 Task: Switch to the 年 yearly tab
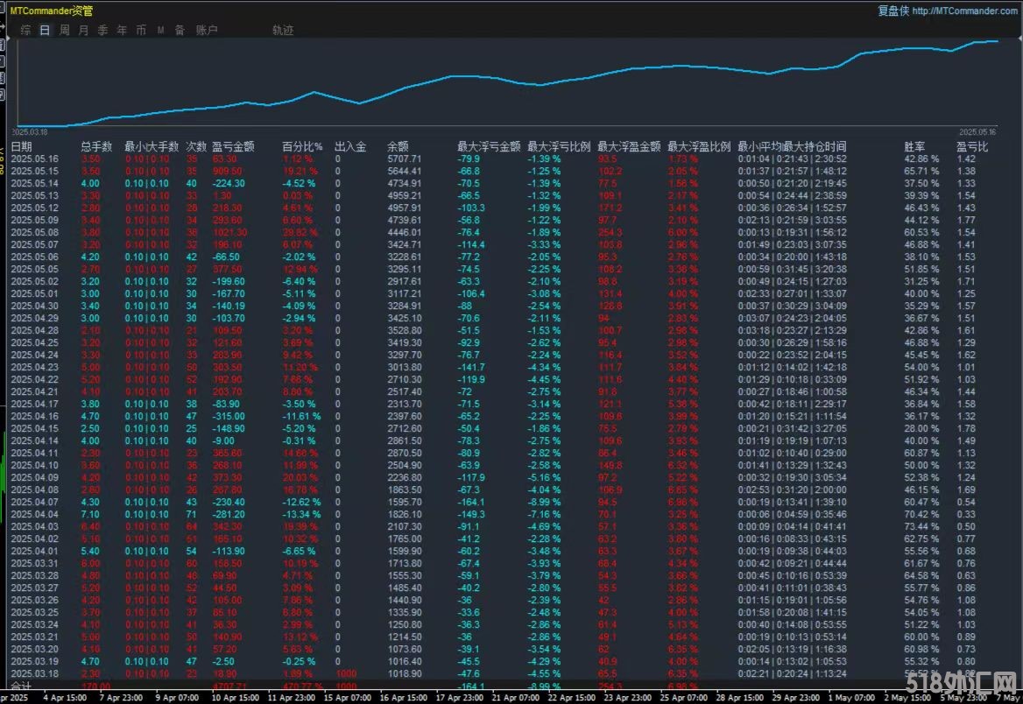pyautogui.click(x=122, y=30)
